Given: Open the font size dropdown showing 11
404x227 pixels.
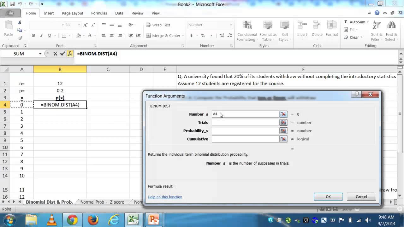Looking at the screenshot, I should 79,25.
